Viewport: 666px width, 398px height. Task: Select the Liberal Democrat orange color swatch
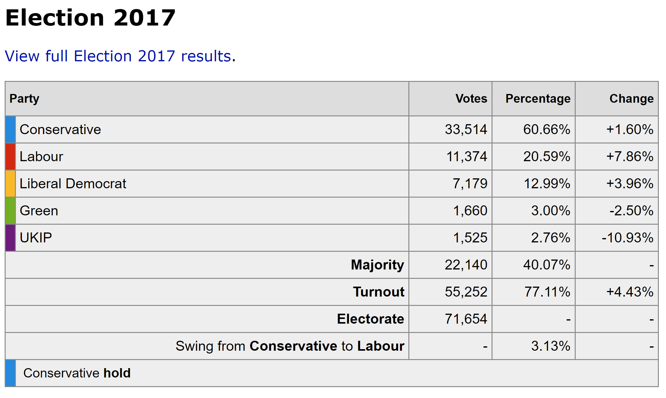click(x=10, y=184)
